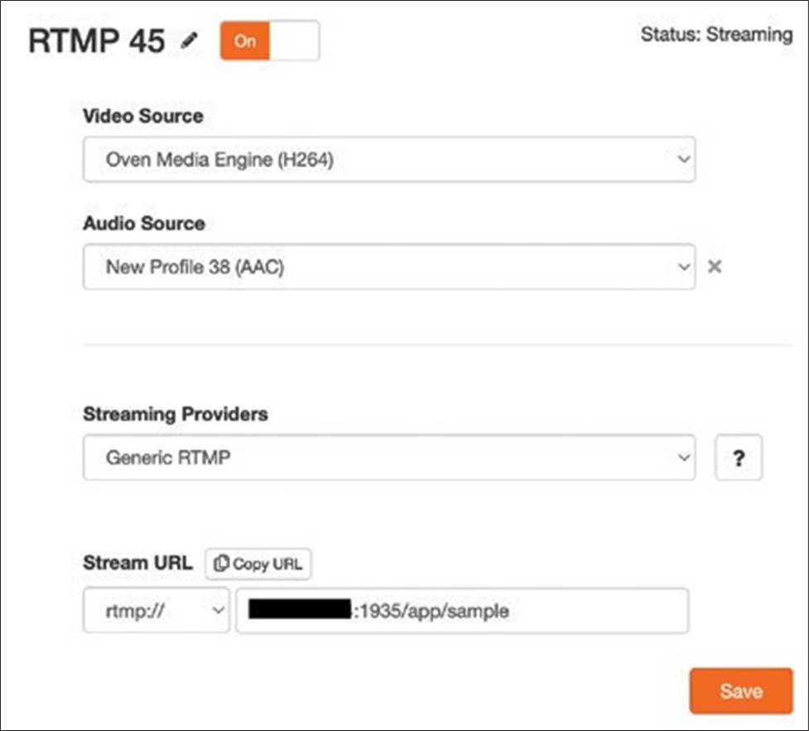Click the clipboard icon in Copy URL
Image resolution: width=809 pixels, height=731 pixels.
click(221, 564)
